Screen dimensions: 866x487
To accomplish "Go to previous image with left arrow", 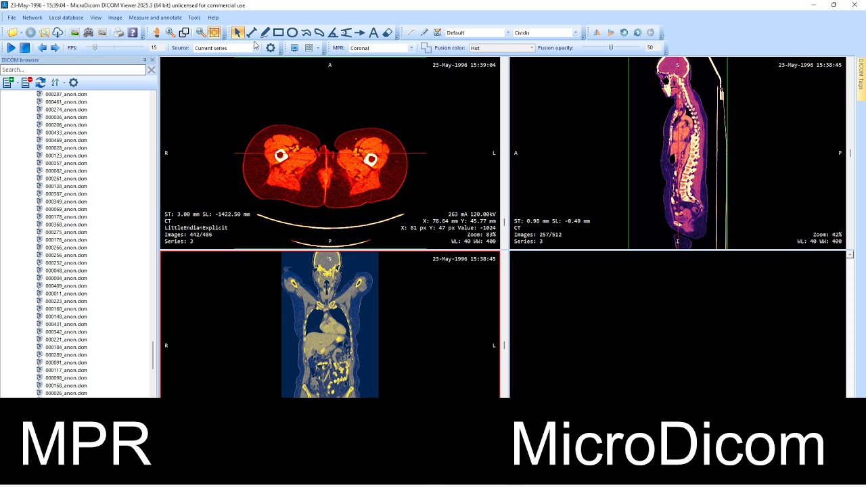I will click(x=42, y=47).
